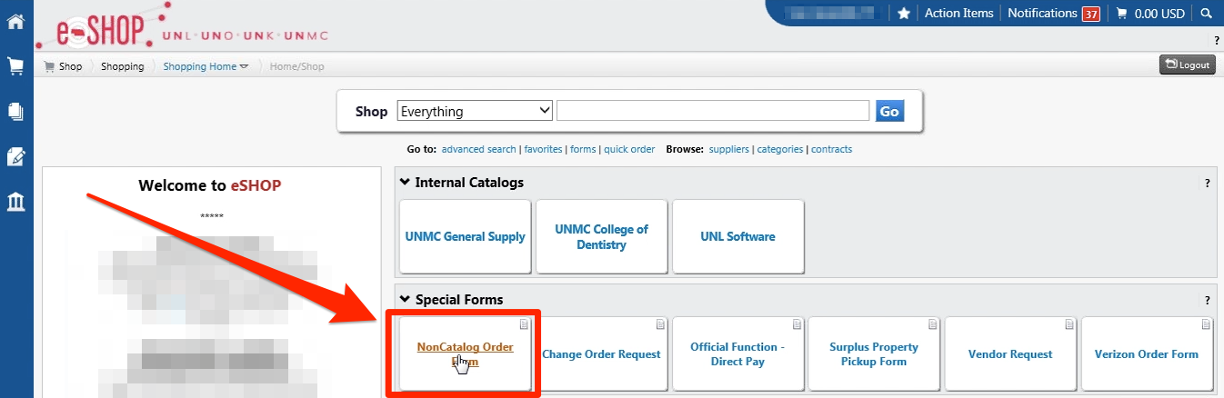
Task: Open the edit form sidebar icon
Action: (x=15, y=156)
